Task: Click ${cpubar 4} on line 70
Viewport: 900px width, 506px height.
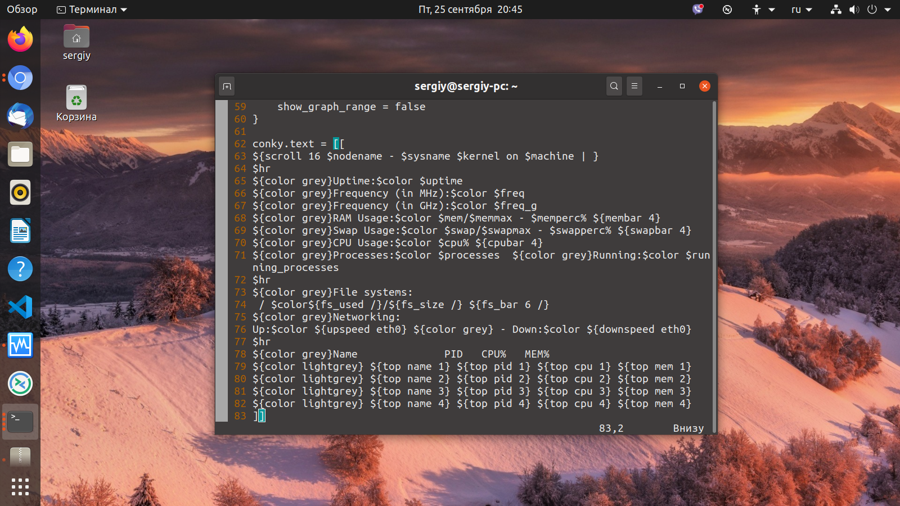Action: [x=509, y=243]
